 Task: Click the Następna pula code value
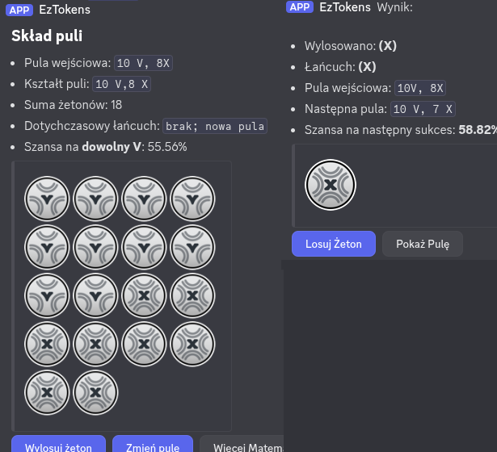423,109
